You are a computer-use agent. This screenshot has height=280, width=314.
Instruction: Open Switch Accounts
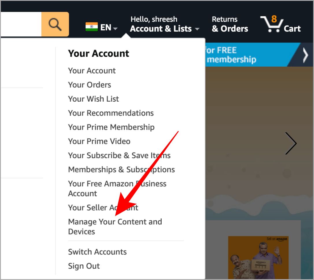click(x=97, y=252)
